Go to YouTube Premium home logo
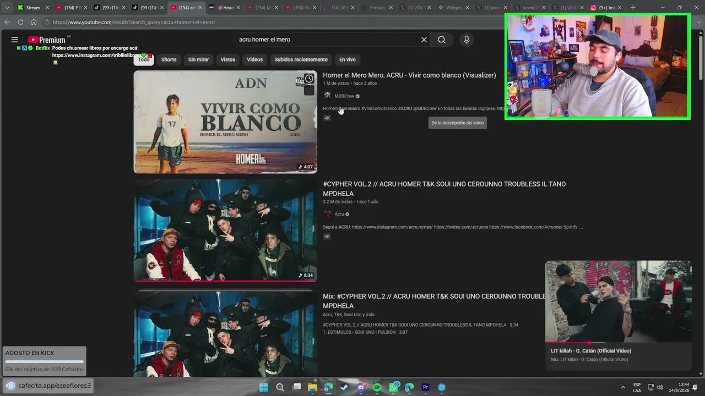The width and height of the screenshot is (705, 396). (x=46, y=40)
